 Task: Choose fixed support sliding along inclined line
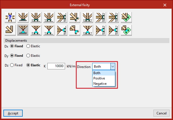75,17
